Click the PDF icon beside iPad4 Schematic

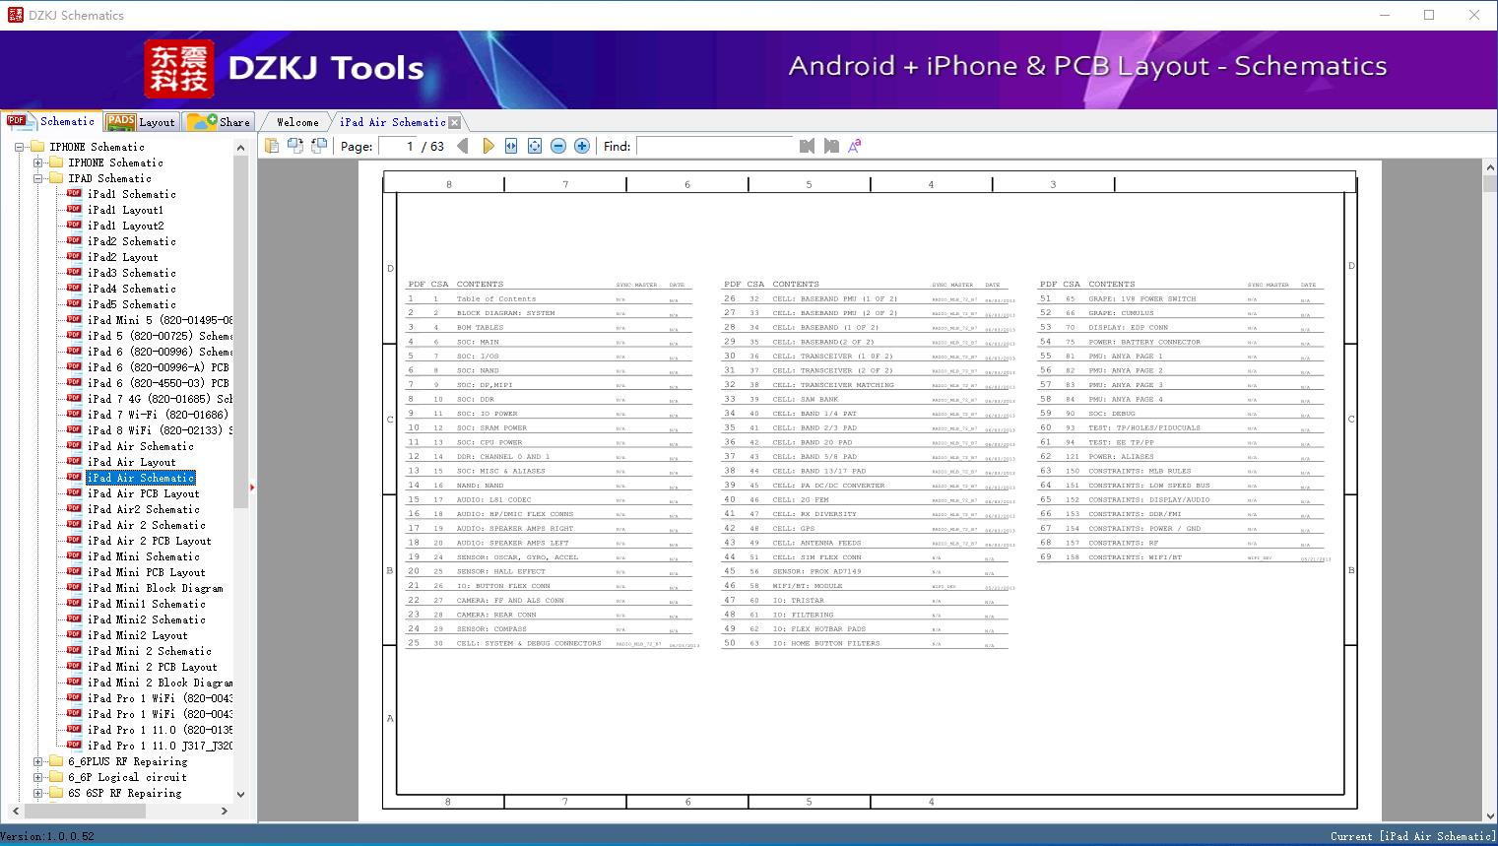coord(74,289)
